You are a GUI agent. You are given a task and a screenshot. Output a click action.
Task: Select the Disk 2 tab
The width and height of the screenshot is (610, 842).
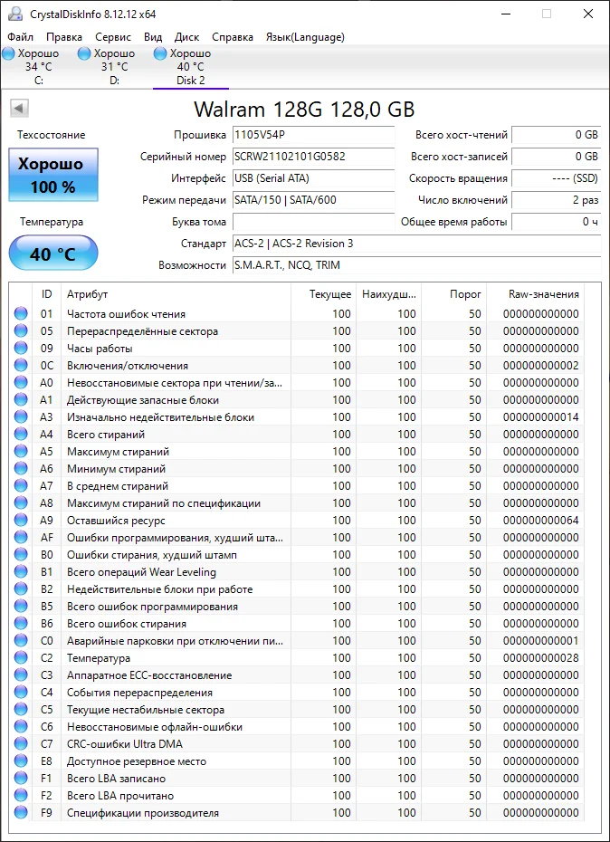(x=191, y=67)
